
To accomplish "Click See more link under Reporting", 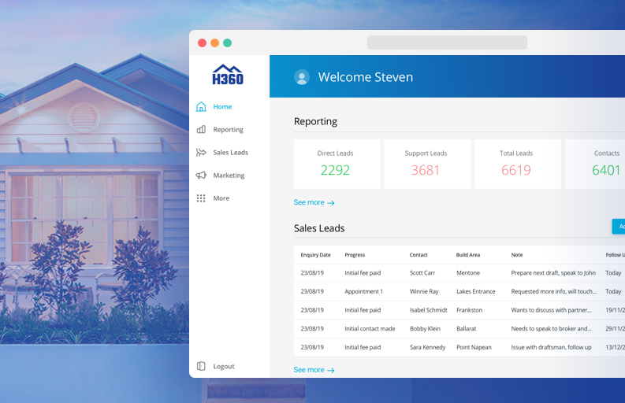I will coord(314,202).
